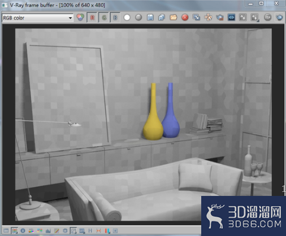Click the Stop rendering button
This screenshot has width=286, height=236.
coord(267,18)
